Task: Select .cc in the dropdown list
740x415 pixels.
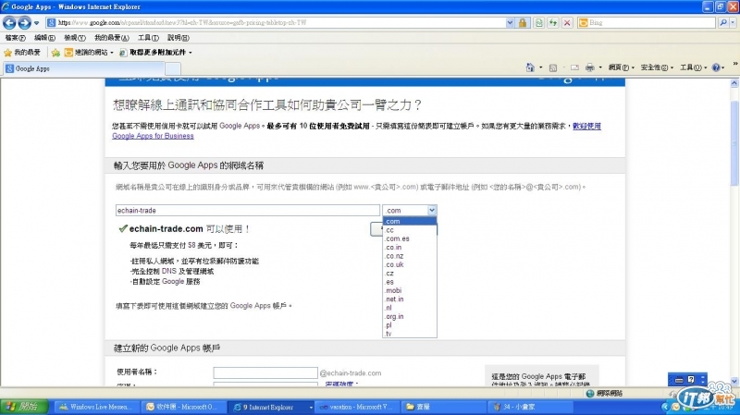Action: [x=410, y=230]
